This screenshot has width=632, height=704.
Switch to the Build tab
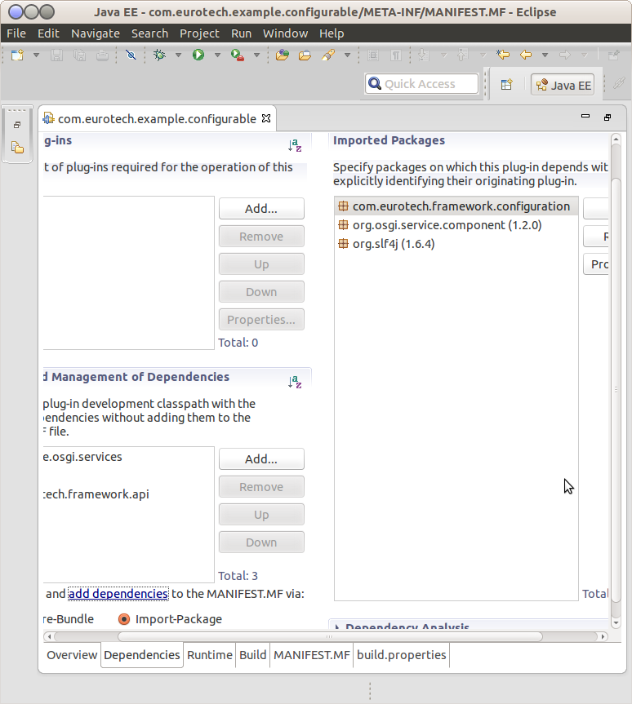(252, 655)
